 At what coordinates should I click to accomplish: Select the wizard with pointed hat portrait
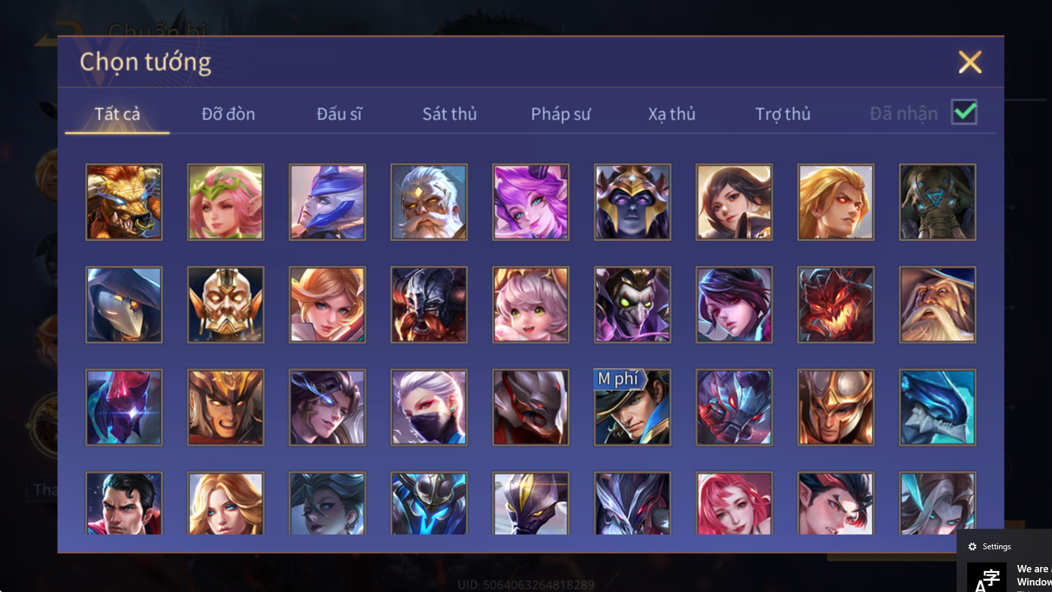click(x=938, y=305)
